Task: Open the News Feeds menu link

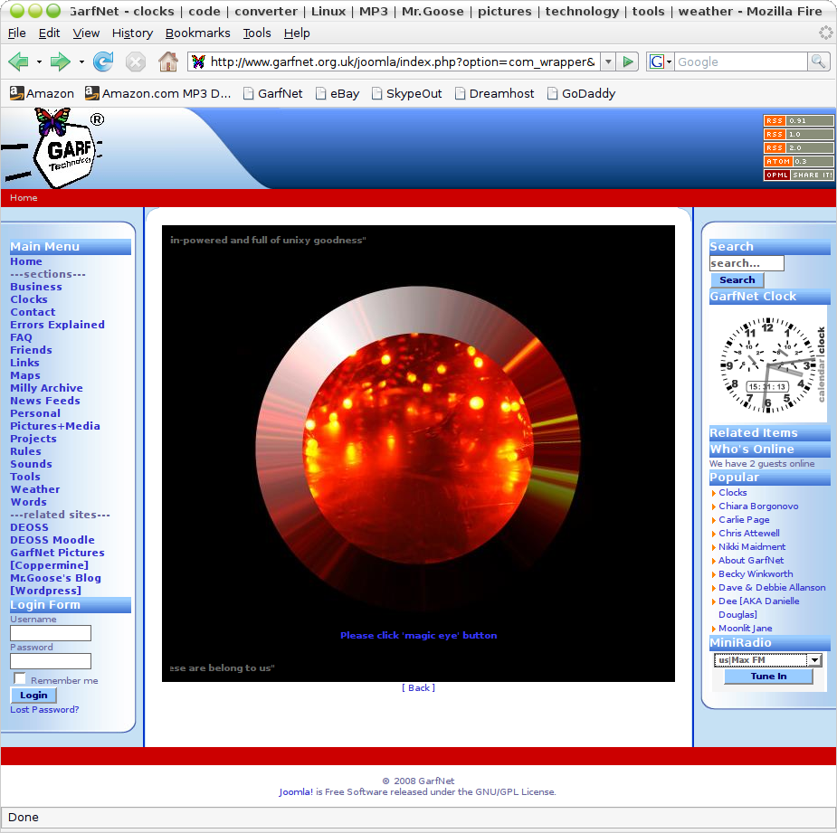Action: click(x=45, y=401)
